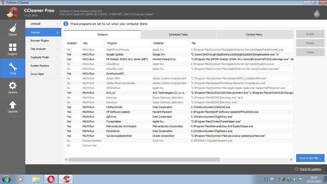The width and height of the screenshot is (327, 184).
Task: Open Windows Explorer from taskbar
Action: coord(36,179)
